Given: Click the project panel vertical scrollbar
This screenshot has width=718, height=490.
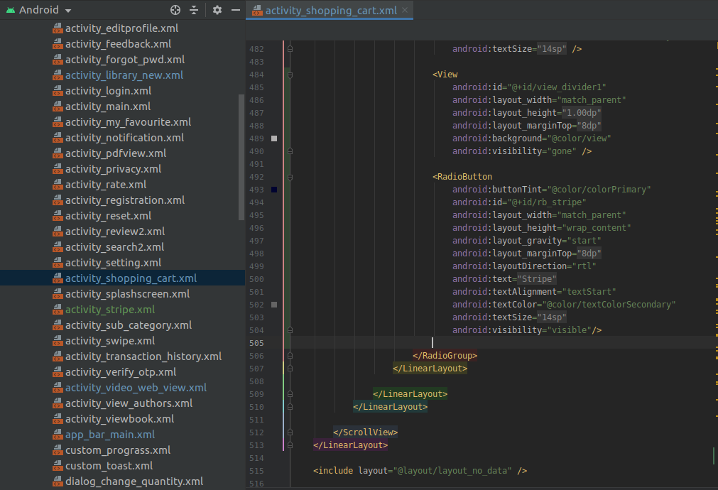Looking at the screenshot, I should pos(241,156).
